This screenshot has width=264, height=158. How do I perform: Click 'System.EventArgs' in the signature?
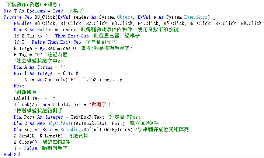point(187,17)
